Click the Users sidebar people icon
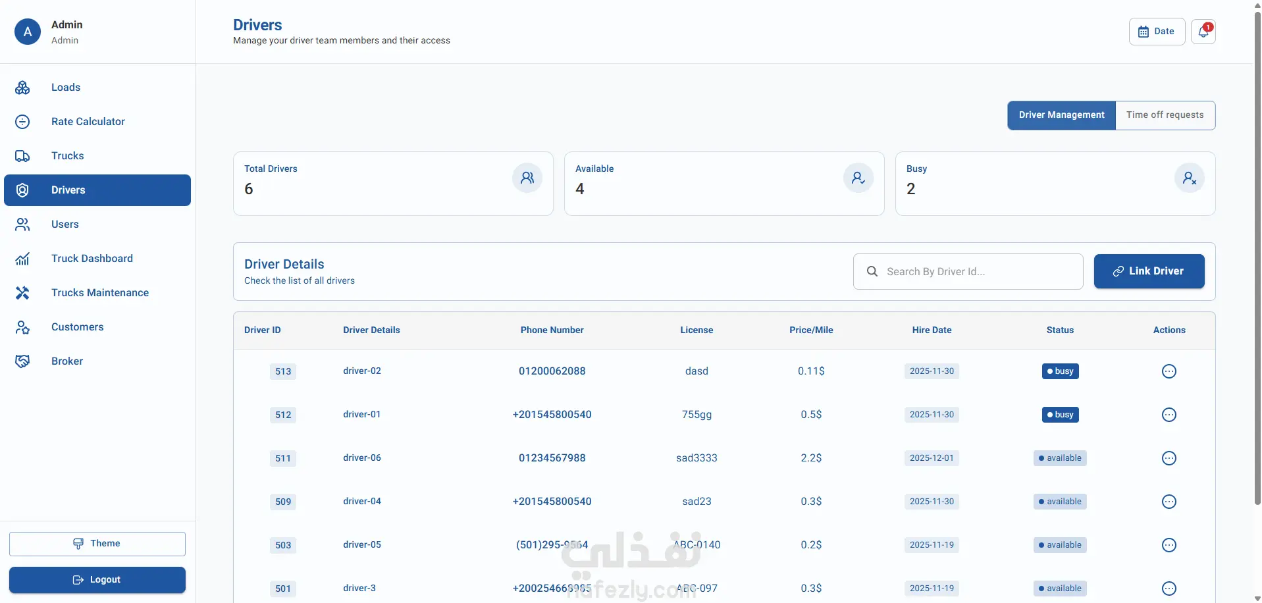1262x603 pixels. 22,224
